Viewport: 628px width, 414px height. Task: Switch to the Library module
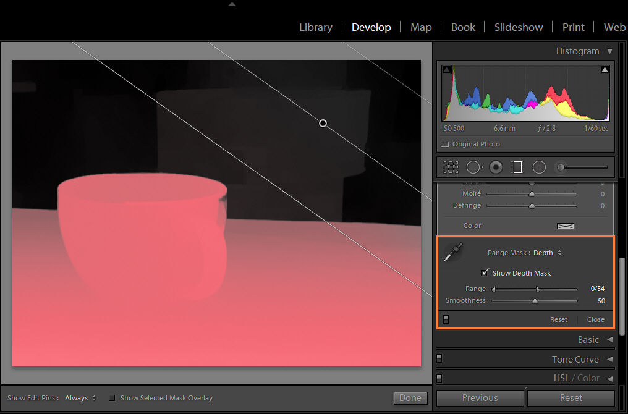pos(315,27)
